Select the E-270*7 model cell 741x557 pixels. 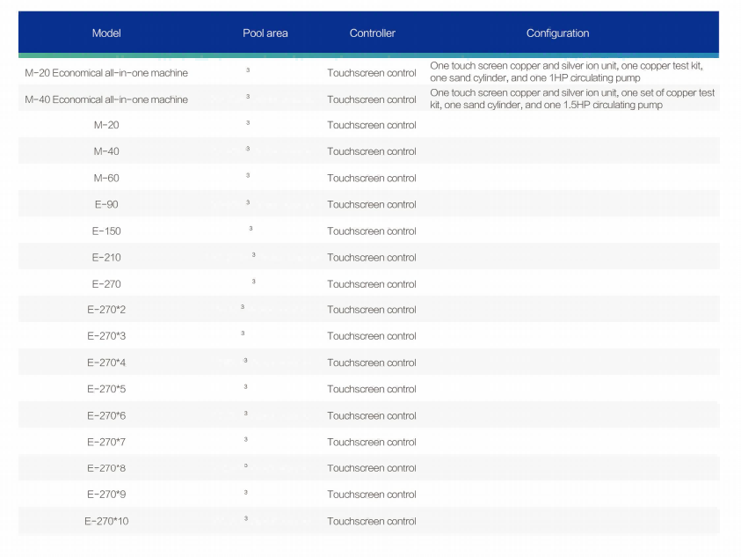tap(106, 442)
